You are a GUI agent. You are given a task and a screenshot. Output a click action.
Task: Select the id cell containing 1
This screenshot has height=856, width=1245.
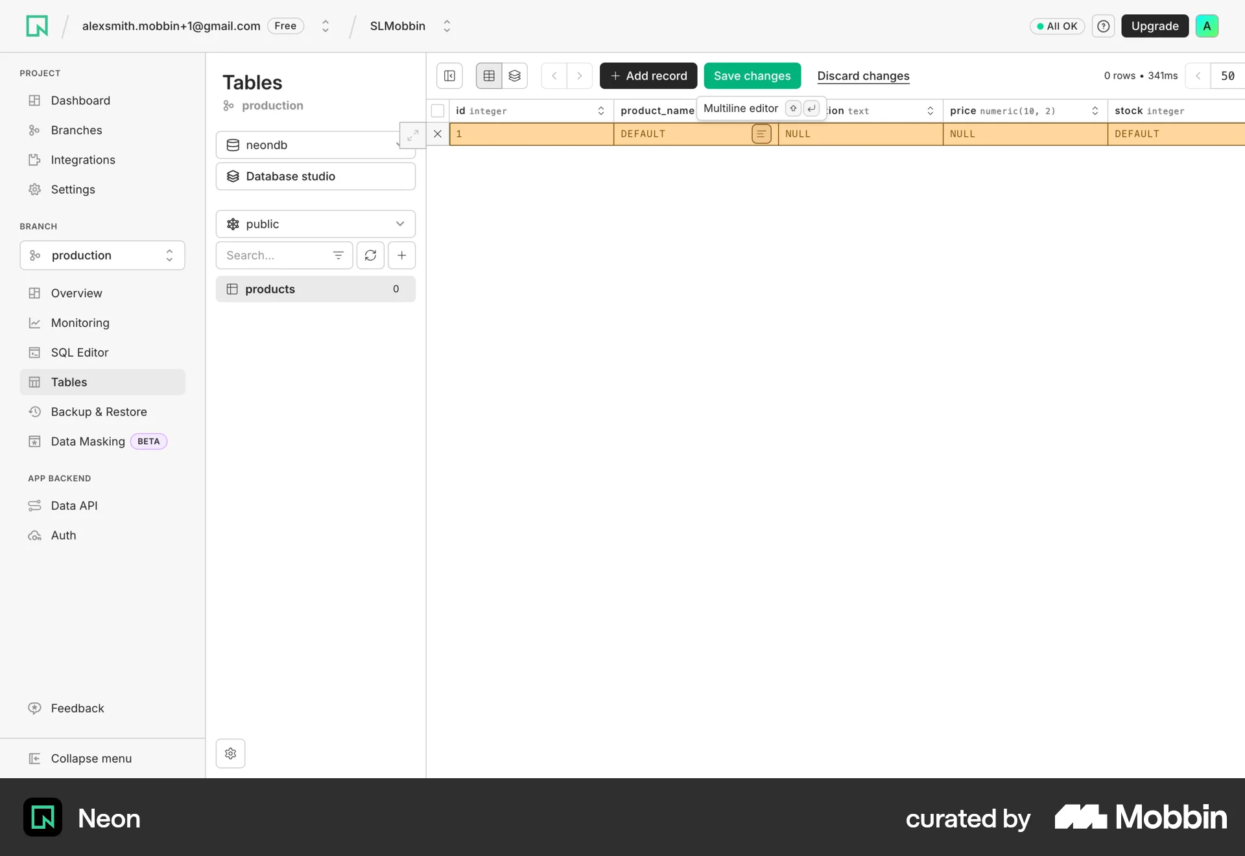532,134
